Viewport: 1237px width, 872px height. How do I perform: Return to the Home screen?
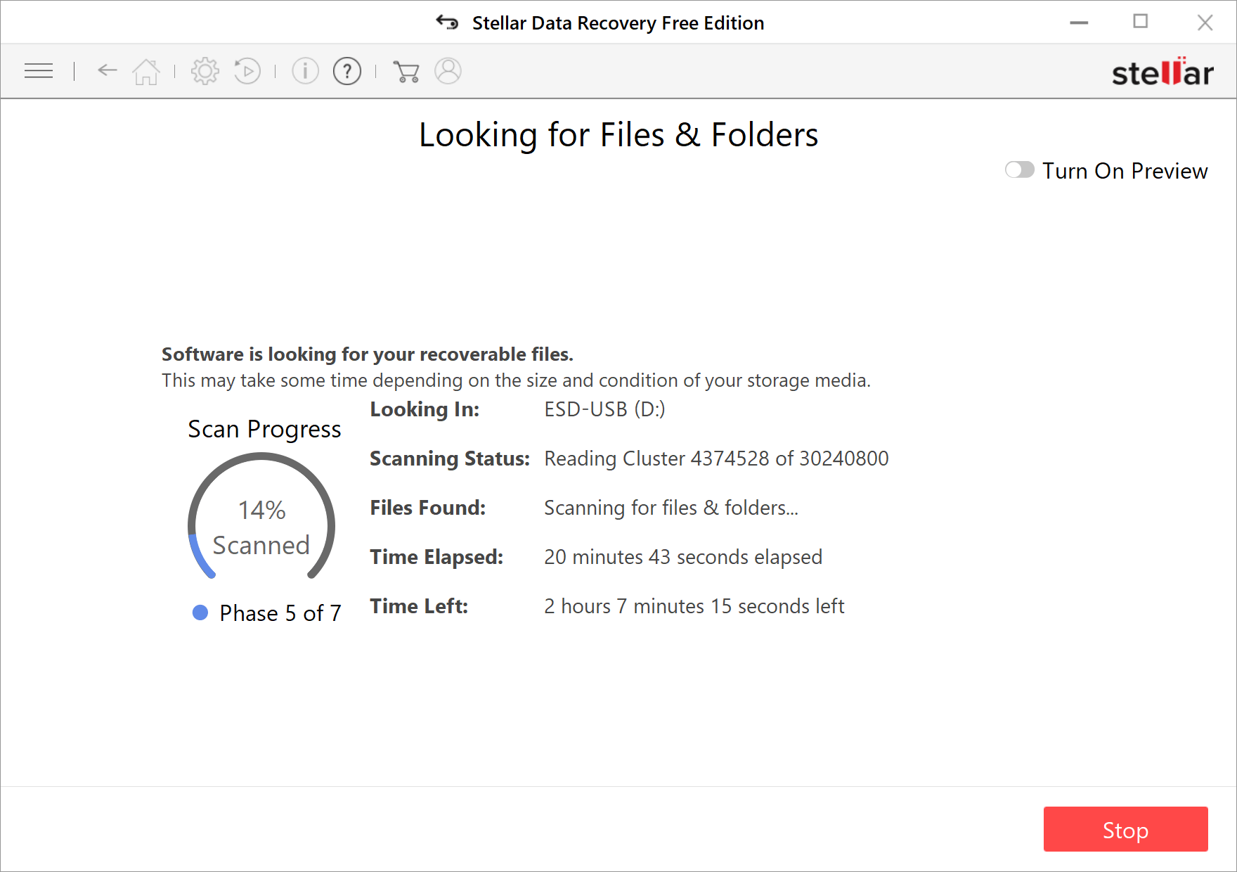146,71
